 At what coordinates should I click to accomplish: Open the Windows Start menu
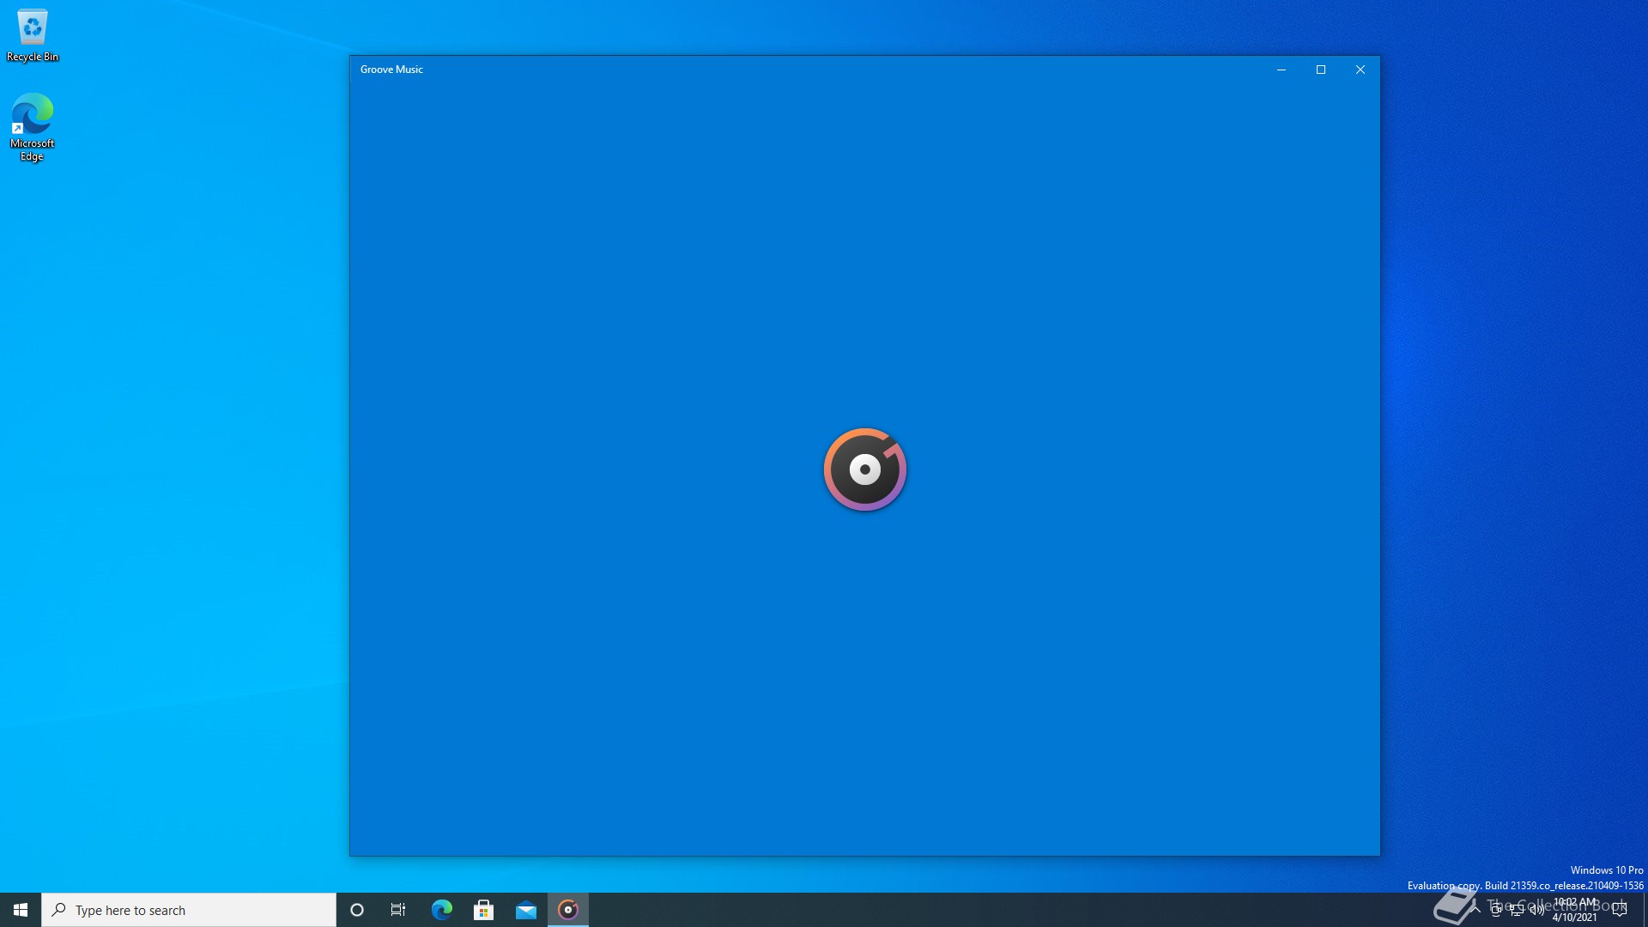tap(21, 910)
